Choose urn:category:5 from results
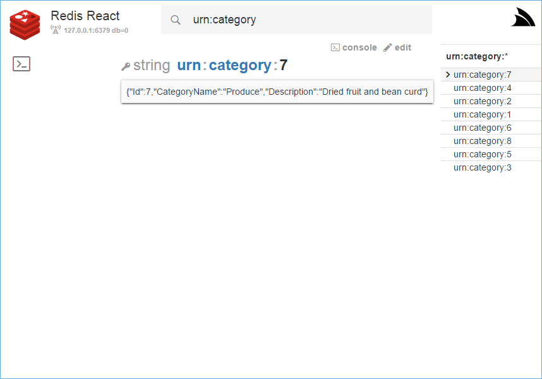 tap(483, 154)
